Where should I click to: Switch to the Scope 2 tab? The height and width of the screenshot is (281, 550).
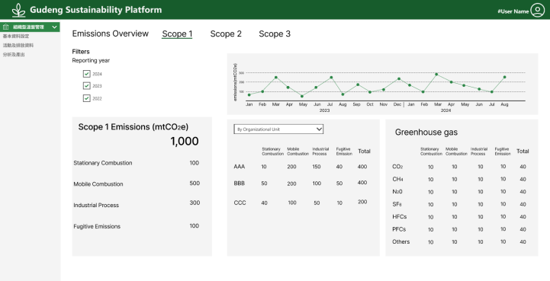coord(226,34)
